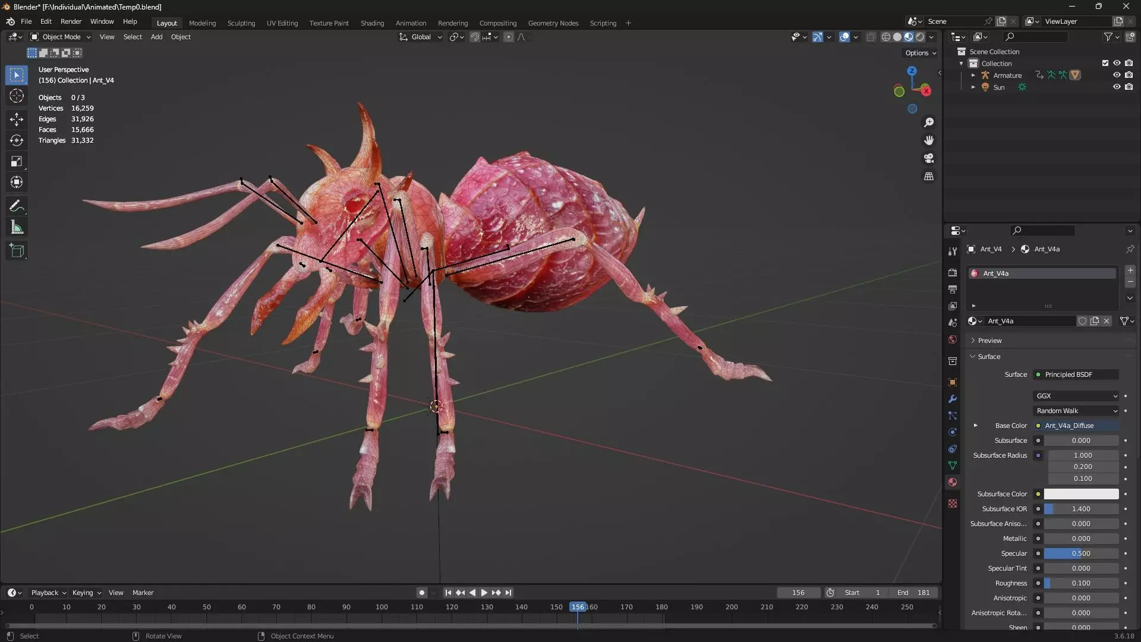Viewport: 1141px width, 642px height.
Task: Switch to the Modeling workspace tab
Action: (x=202, y=23)
